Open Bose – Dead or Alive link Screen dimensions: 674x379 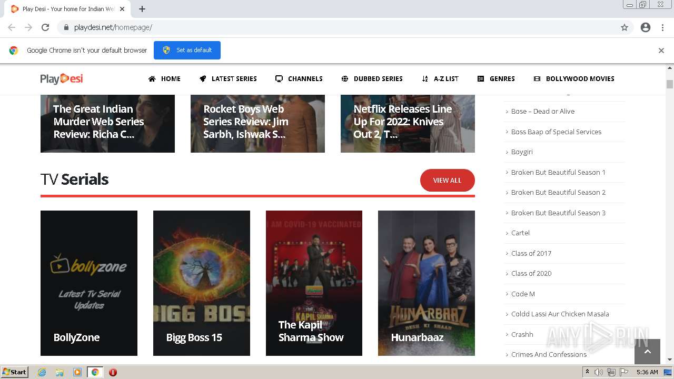click(543, 112)
